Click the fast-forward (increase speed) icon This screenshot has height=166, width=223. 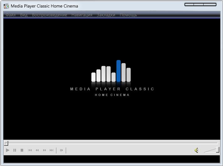(44, 150)
